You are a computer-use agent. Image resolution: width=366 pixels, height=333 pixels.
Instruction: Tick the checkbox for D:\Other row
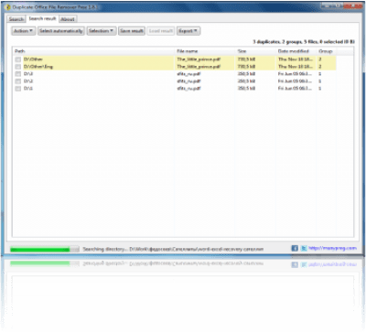tap(18, 59)
